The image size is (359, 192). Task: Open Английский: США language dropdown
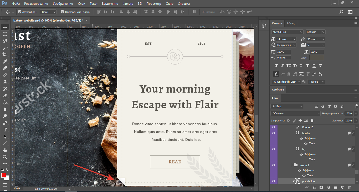pyautogui.click(x=286, y=82)
